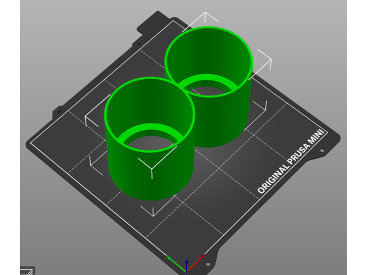Click the mounting hole at bed's bottom-right
This screenshot has width=366, height=275.
(209, 264)
